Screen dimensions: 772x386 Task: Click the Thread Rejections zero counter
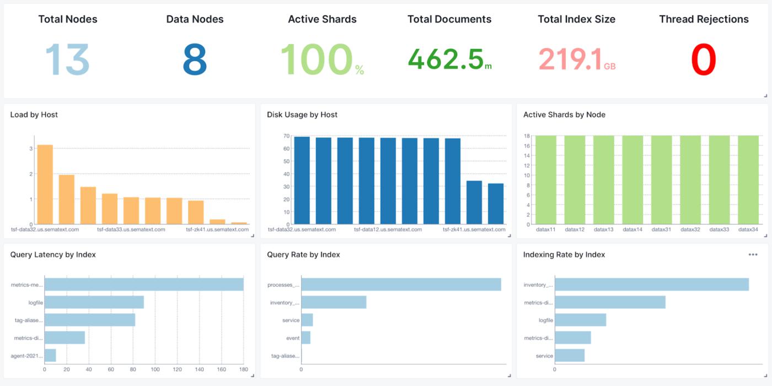point(703,58)
